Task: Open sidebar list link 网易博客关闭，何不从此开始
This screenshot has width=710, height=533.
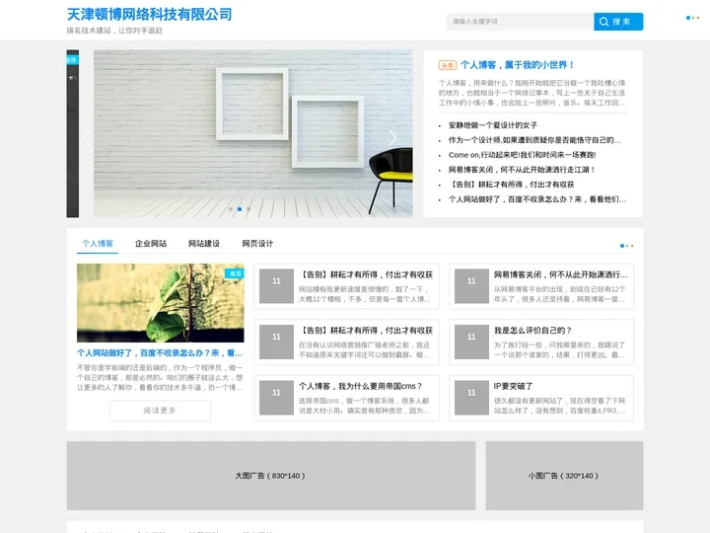Action: [522, 170]
